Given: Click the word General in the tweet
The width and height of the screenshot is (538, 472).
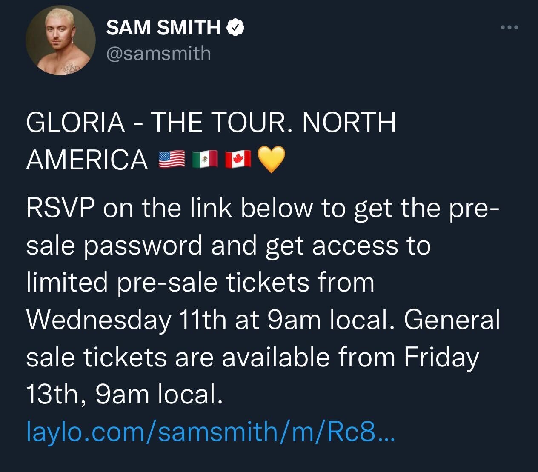Looking at the screenshot, I should (x=451, y=320).
